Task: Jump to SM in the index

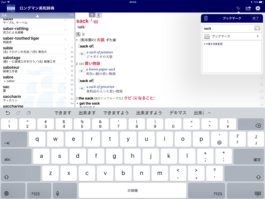Action: point(72,103)
